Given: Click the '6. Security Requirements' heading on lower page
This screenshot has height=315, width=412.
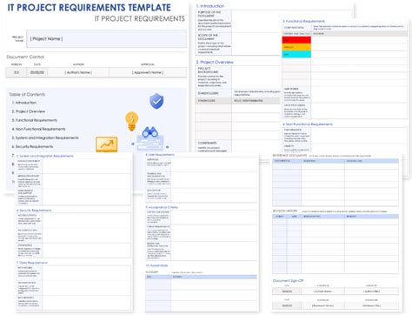Looking at the screenshot, I should (34, 211).
